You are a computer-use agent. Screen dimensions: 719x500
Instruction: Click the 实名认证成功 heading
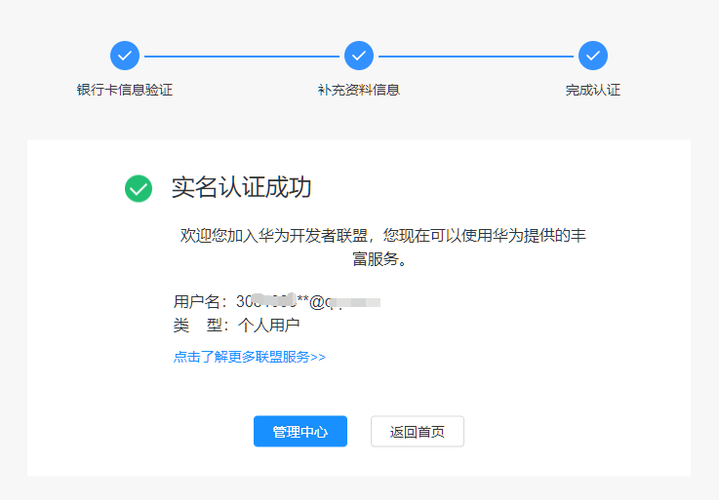point(242,187)
